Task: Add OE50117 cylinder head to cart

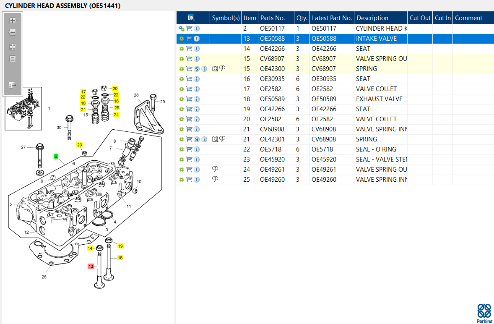Action: point(189,29)
